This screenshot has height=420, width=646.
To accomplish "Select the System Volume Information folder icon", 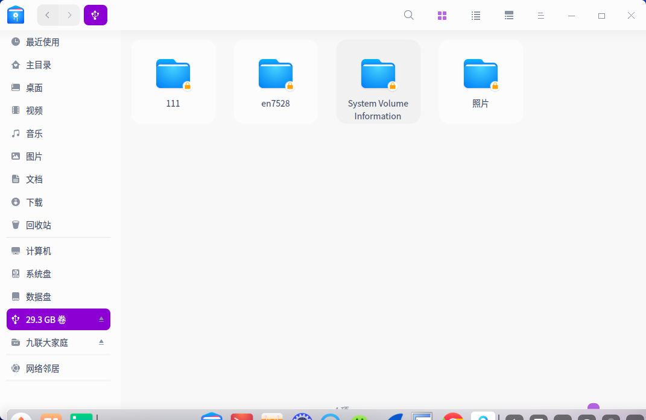I will (378, 74).
